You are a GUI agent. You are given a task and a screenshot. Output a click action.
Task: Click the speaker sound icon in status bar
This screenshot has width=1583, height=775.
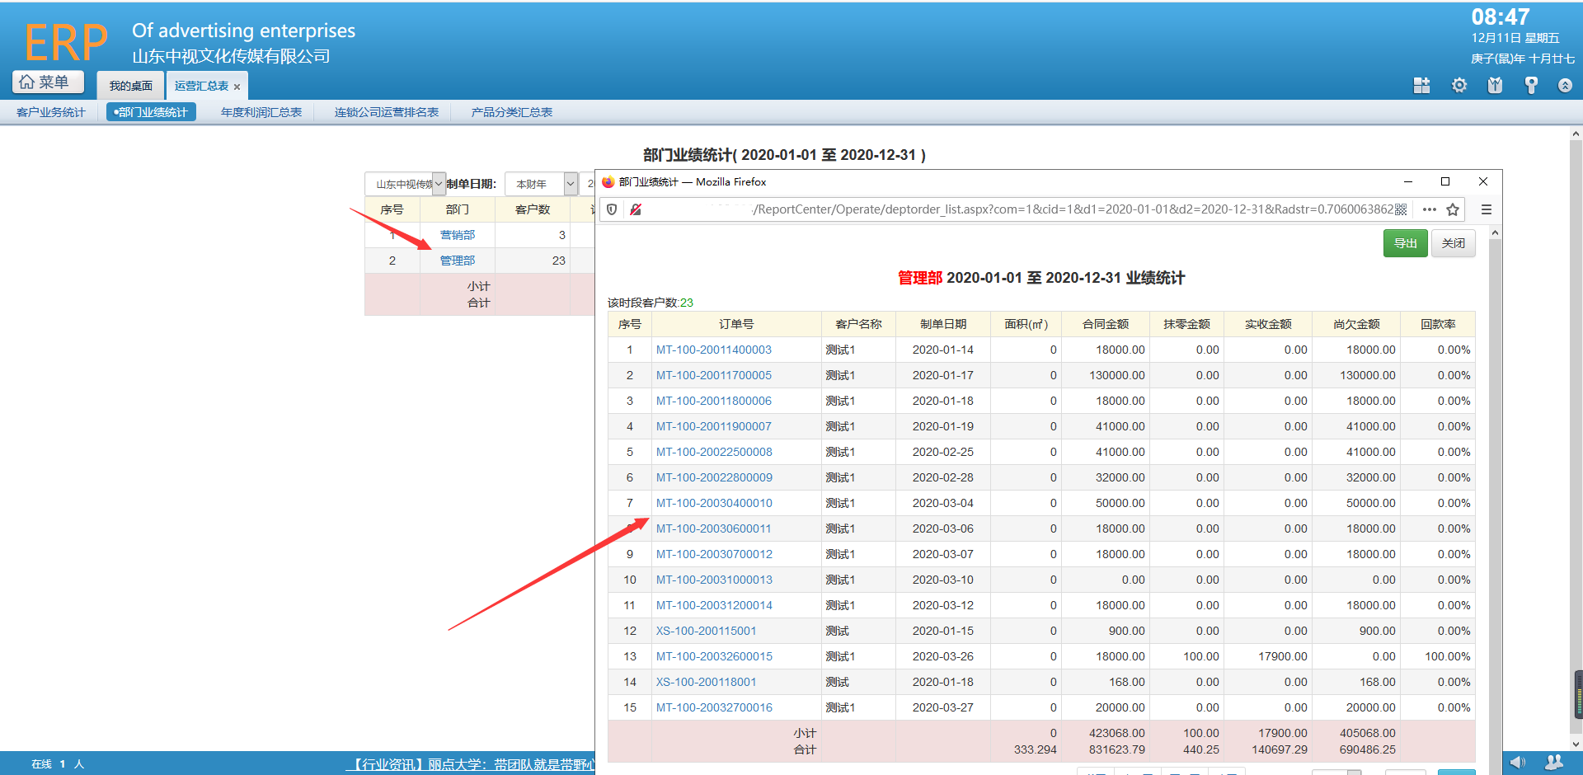point(1518,763)
